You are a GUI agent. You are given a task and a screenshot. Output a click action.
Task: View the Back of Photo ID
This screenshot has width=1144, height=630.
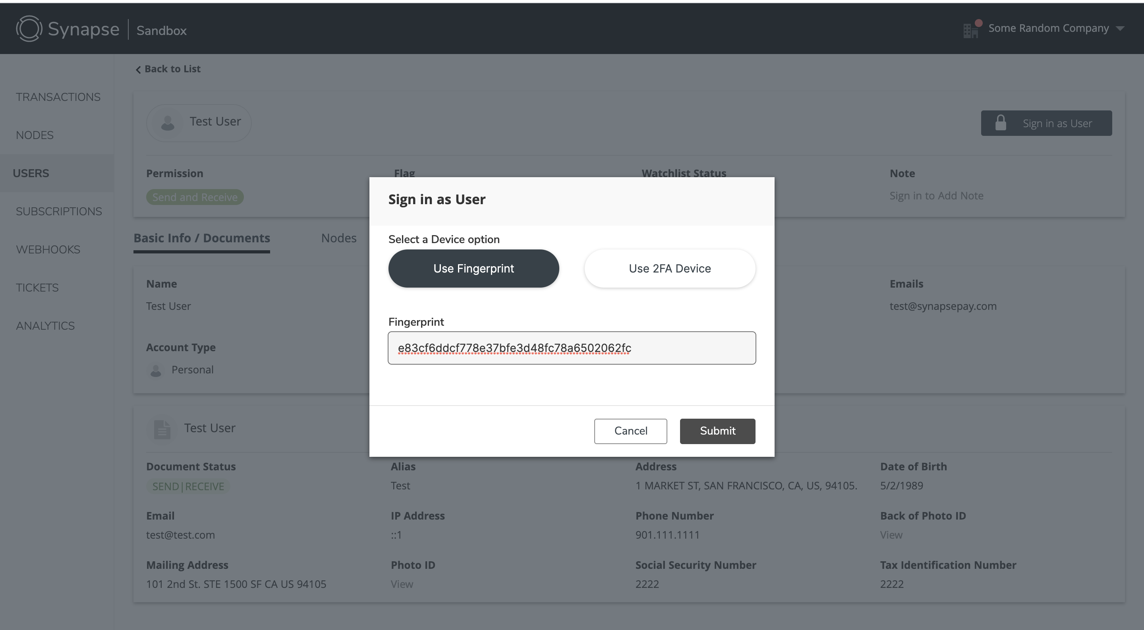click(891, 535)
